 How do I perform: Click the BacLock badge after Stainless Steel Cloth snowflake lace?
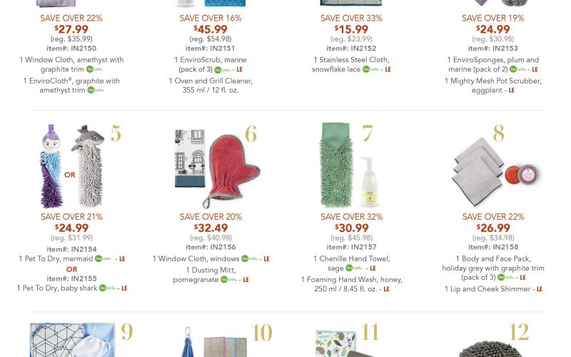tap(368, 69)
